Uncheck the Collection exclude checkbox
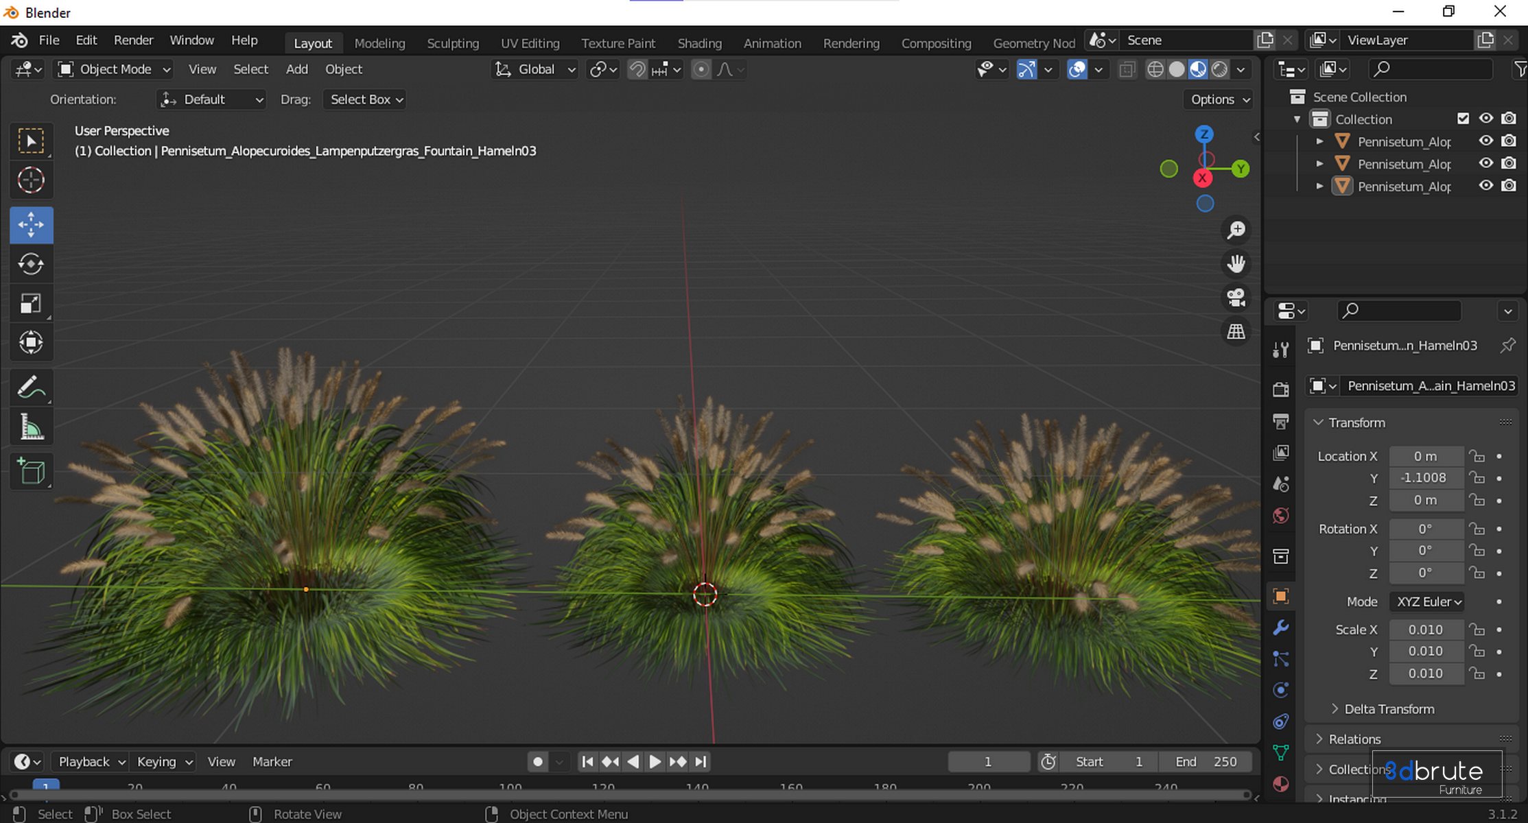Viewport: 1528px width, 823px height. tap(1463, 119)
